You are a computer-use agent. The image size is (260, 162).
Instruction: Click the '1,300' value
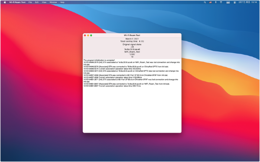click(132, 54)
